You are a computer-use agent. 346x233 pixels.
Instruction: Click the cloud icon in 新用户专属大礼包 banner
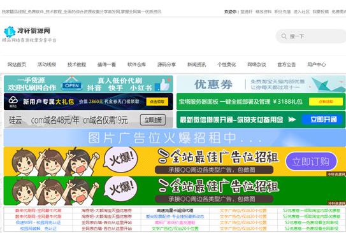13,101
